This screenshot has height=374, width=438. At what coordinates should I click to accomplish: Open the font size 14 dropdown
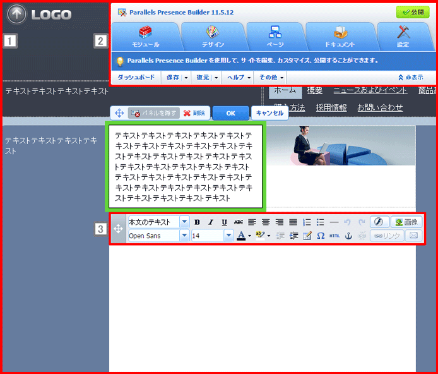[x=228, y=236]
